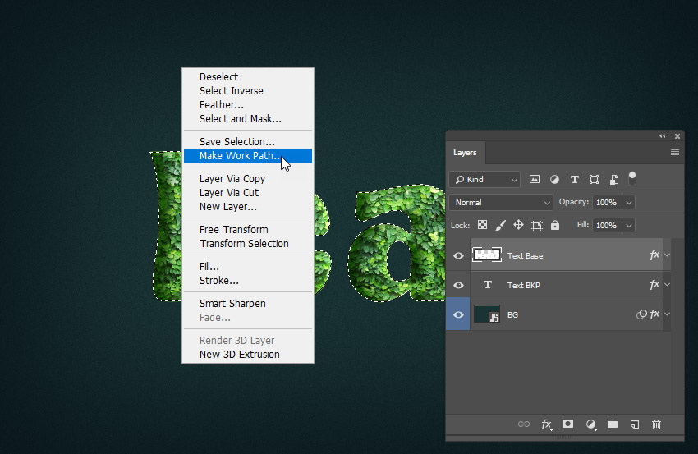Hide the Text Base layer
This screenshot has height=454, width=698.
tap(458, 255)
